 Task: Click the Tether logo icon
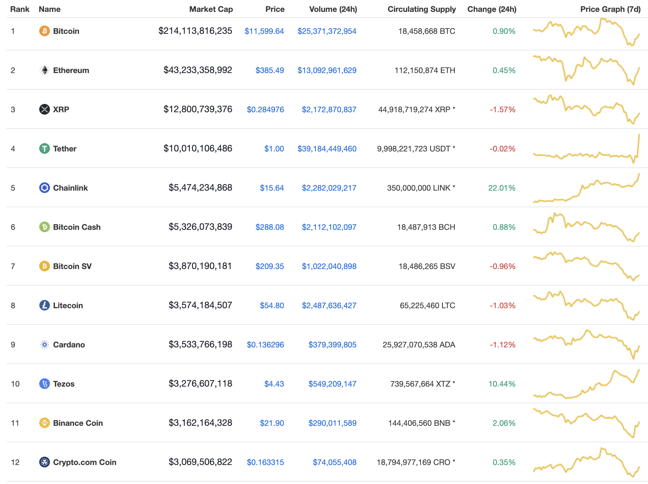point(44,148)
